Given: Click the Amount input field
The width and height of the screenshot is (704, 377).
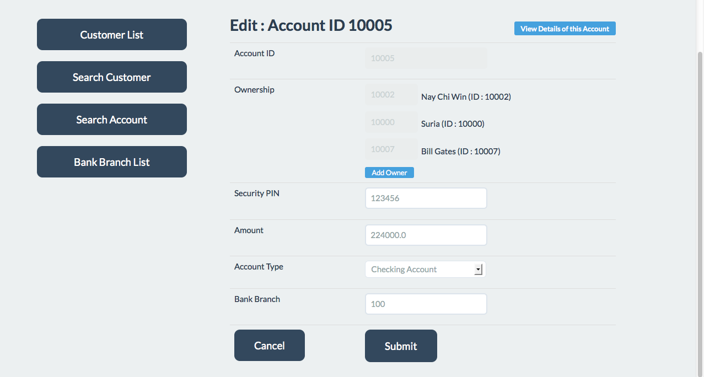Looking at the screenshot, I should [425, 235].
